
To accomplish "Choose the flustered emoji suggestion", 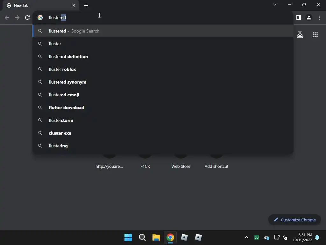I will point(163,95).
